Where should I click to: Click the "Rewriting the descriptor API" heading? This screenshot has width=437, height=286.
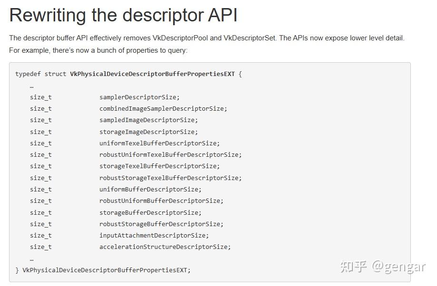(x=123, y=15)
